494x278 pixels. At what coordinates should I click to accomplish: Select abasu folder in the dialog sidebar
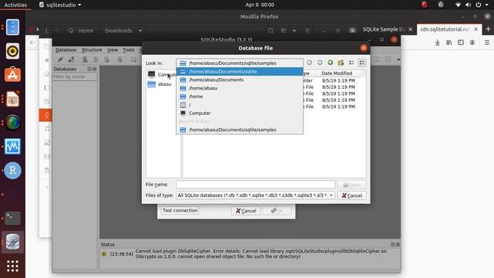[160, 84]
